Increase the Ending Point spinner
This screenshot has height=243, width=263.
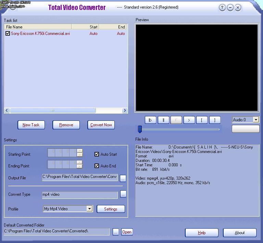click(79, 162)
